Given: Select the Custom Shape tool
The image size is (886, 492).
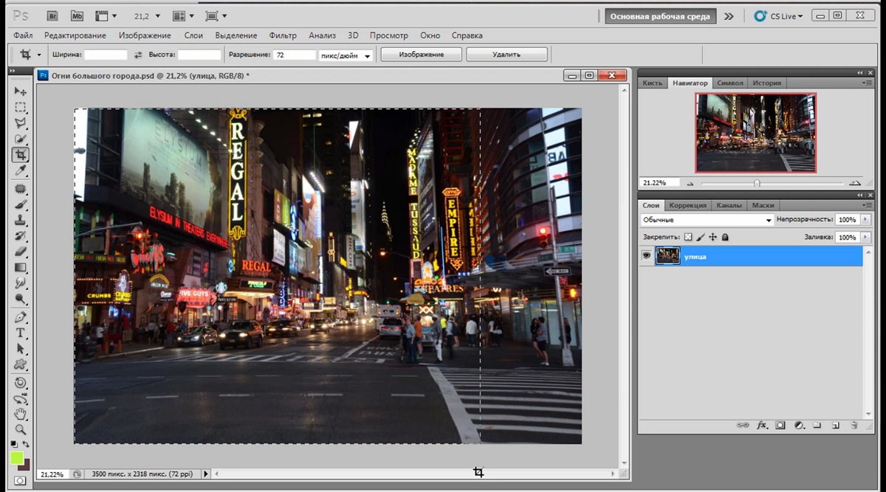Looking at the screenshot, I should [x=21, y=364].
